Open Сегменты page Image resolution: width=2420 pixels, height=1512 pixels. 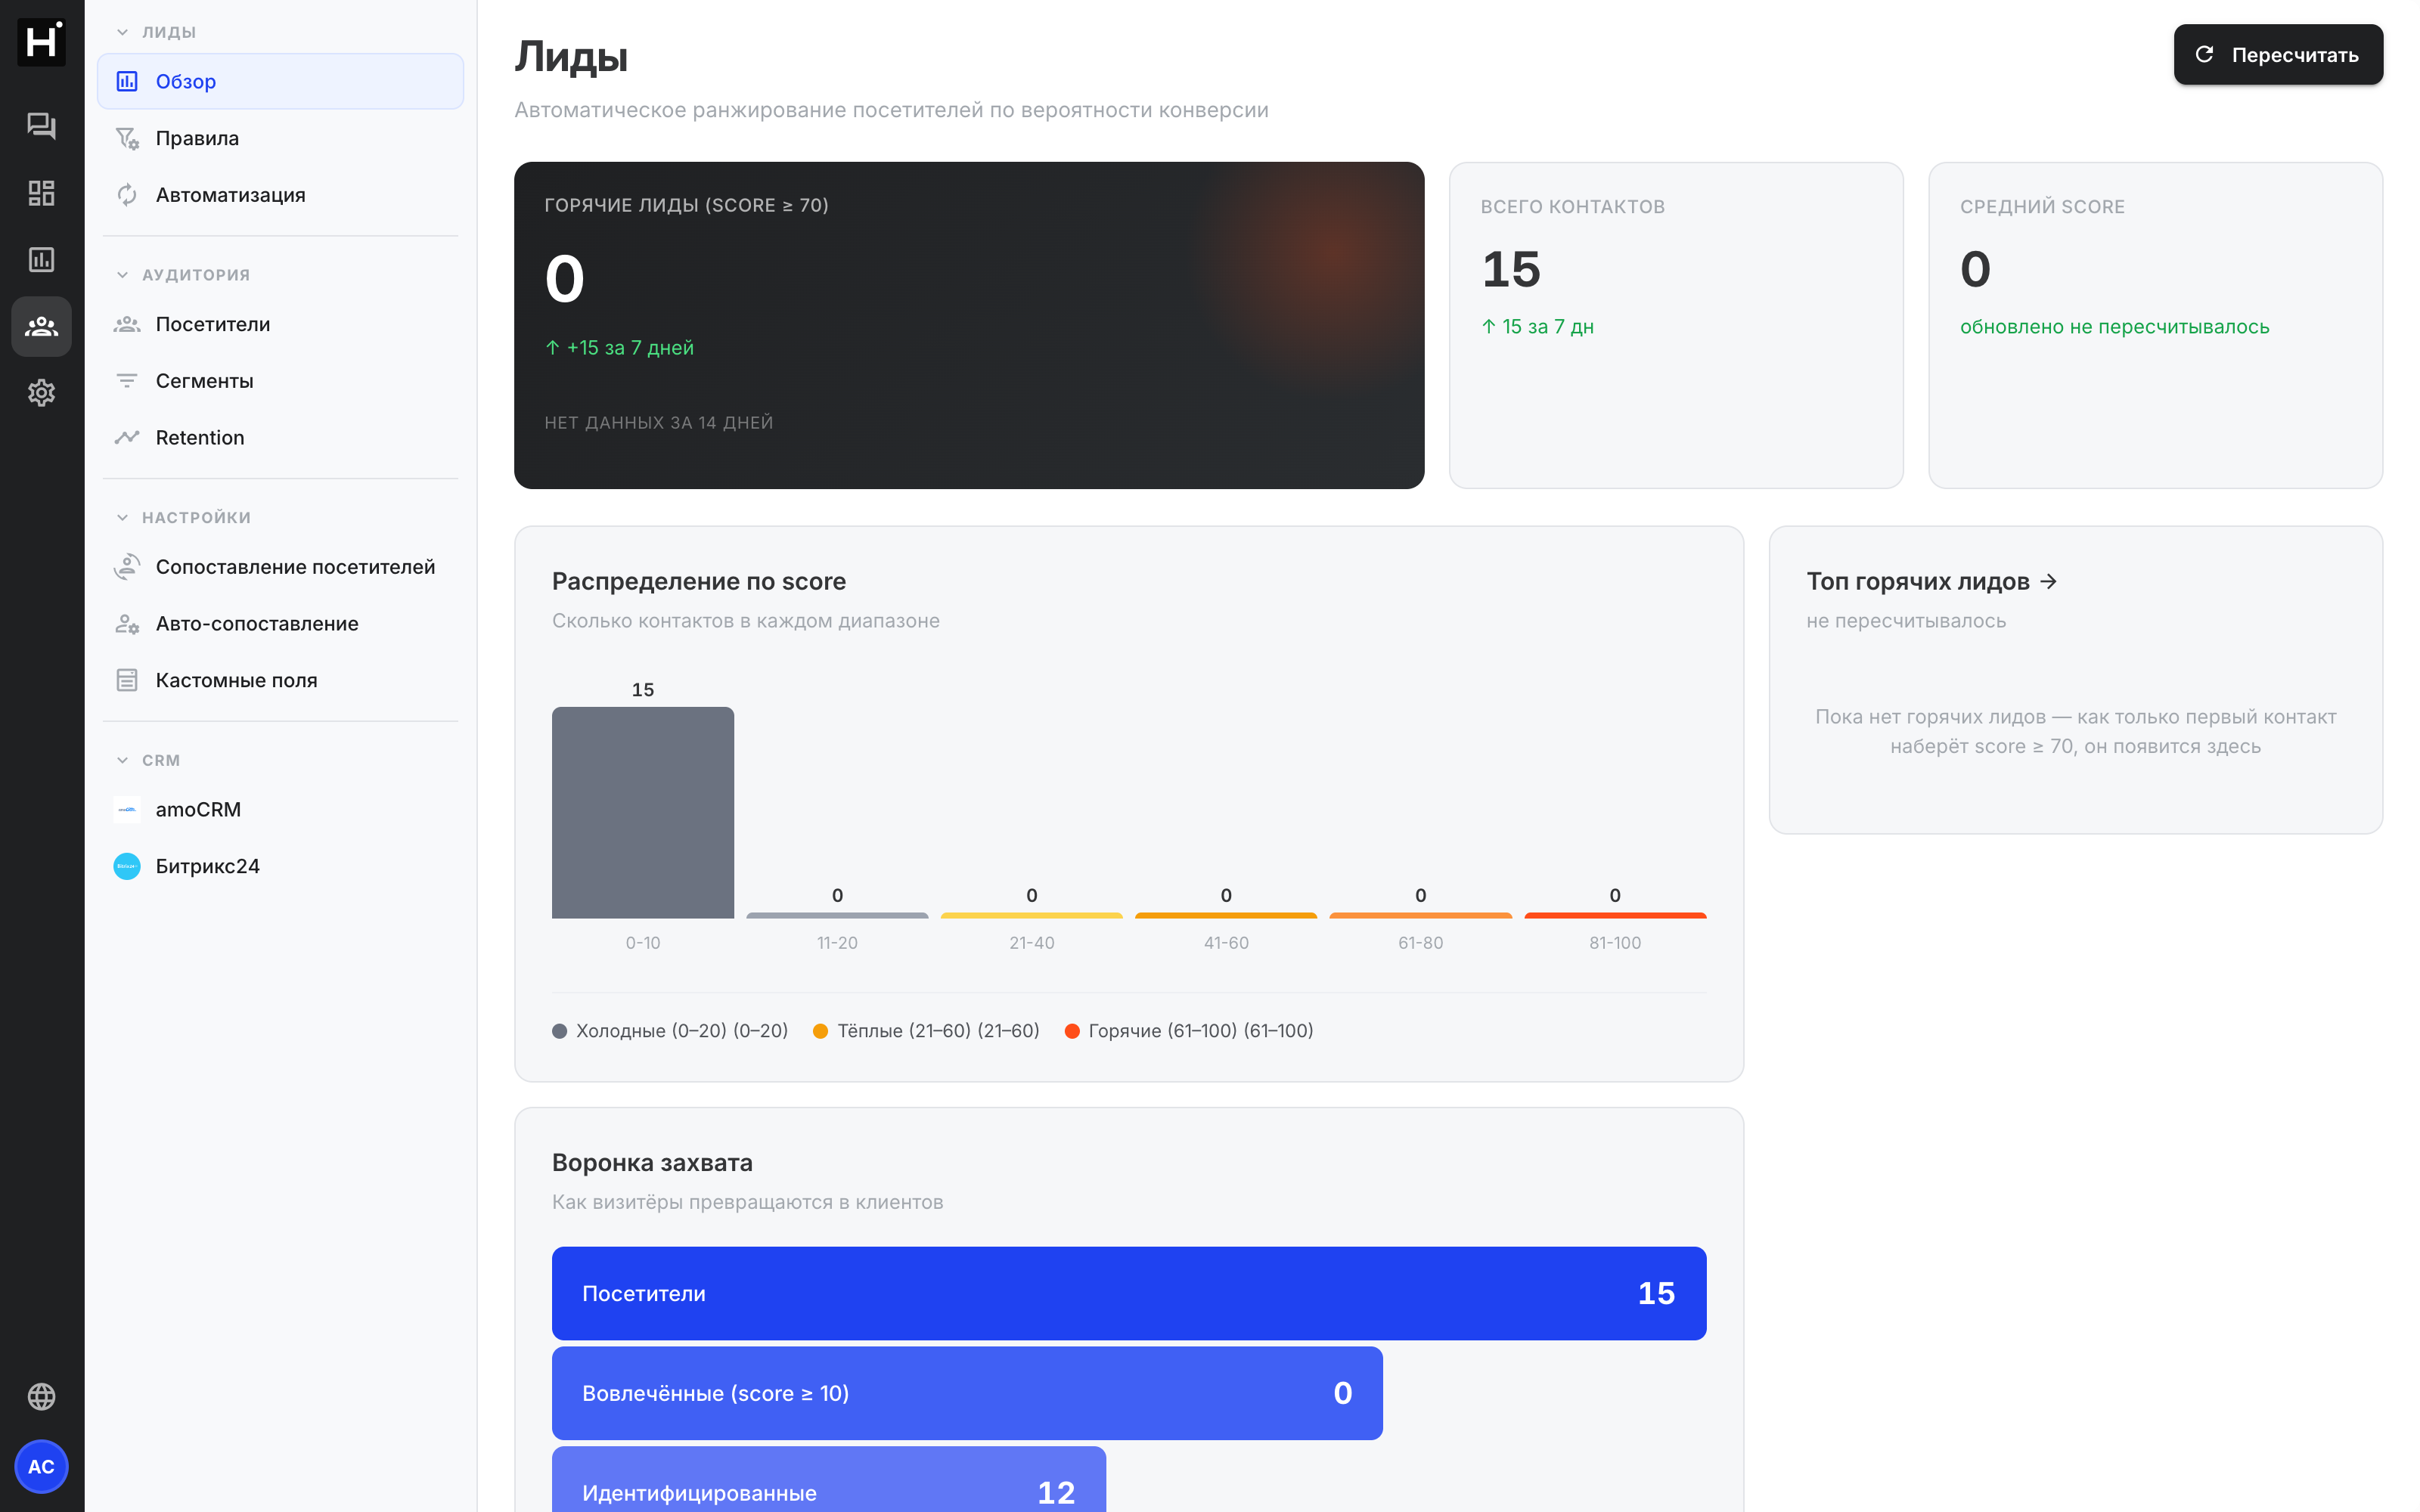[280, 381]
